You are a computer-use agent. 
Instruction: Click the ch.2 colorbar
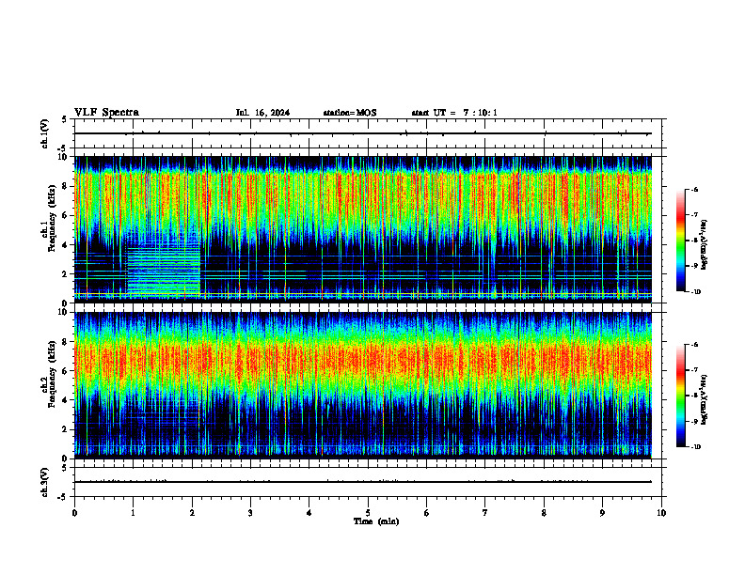point(680,396)
